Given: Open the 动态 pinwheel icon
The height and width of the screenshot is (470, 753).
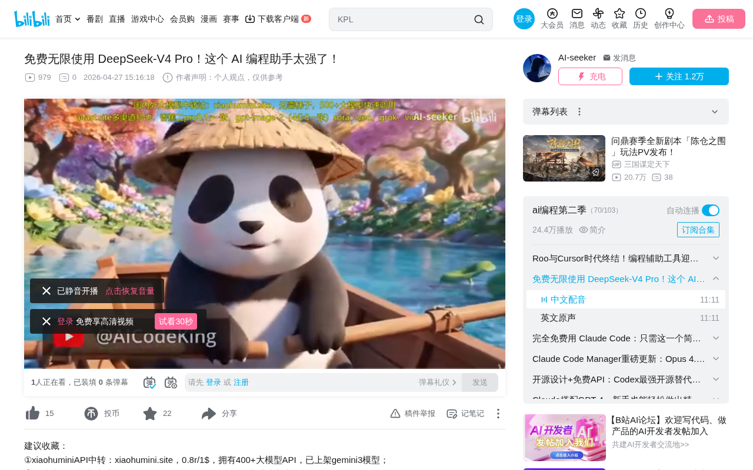Looking at the screenshot, I should click(x=598, y=14).
